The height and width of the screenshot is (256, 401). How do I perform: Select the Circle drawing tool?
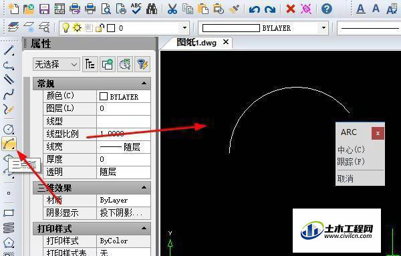(x=9, y=129)
